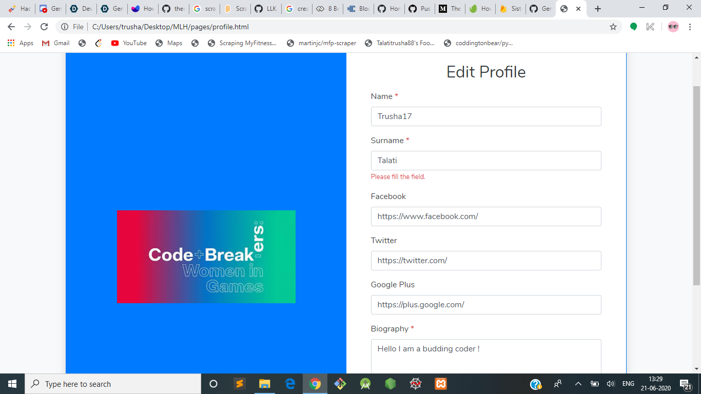
Task: Open Talatitrusha88's Foo bookmark
Action: click(x=400, y=43)
